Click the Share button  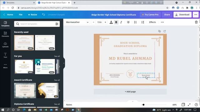tap(167, 15)
